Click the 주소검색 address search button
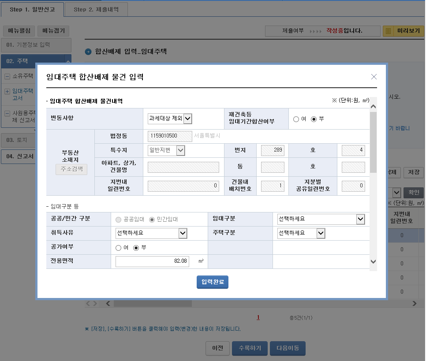This screenshot has height=361, width=426. 71,168
